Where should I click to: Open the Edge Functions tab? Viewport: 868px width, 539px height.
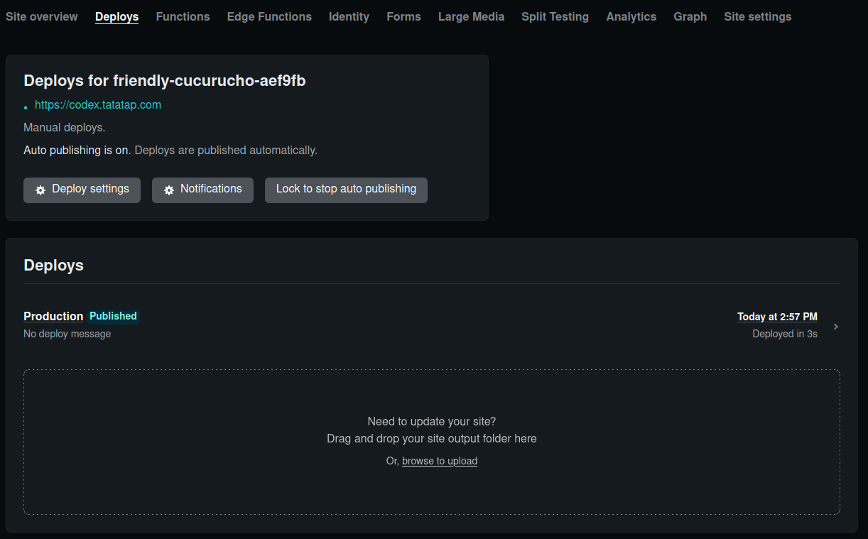coord(269,16)
